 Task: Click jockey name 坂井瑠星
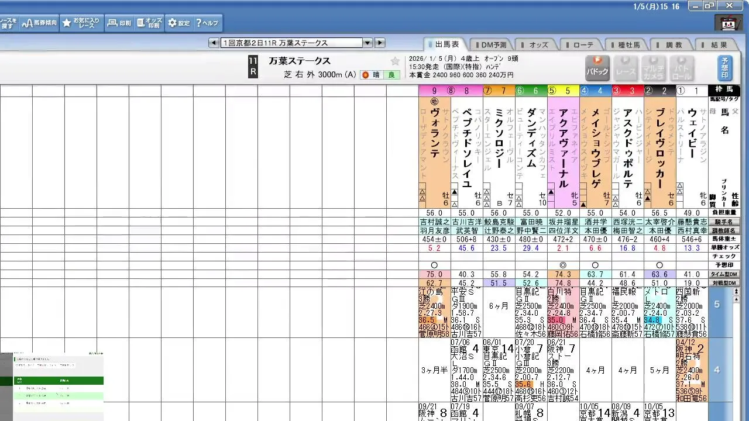pos(564,222)
